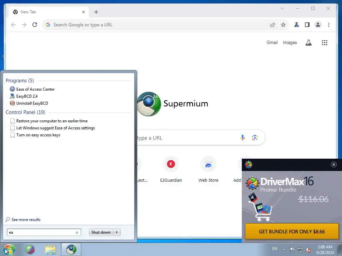Switch to Supermium taskbar button
This screenshot has height=256, width=342.
coord(71,249)
